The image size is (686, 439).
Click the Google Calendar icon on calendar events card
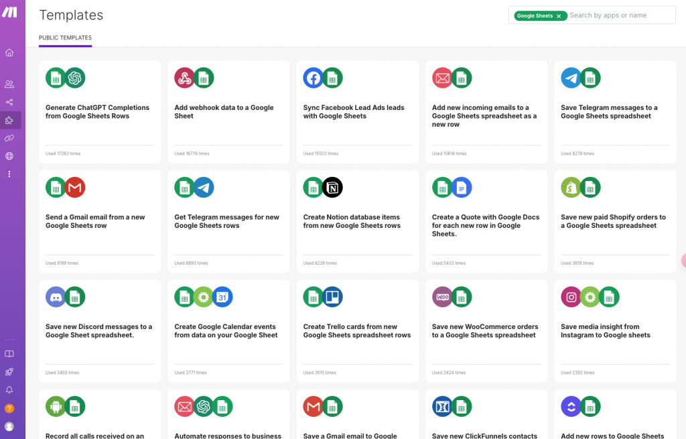222,297
